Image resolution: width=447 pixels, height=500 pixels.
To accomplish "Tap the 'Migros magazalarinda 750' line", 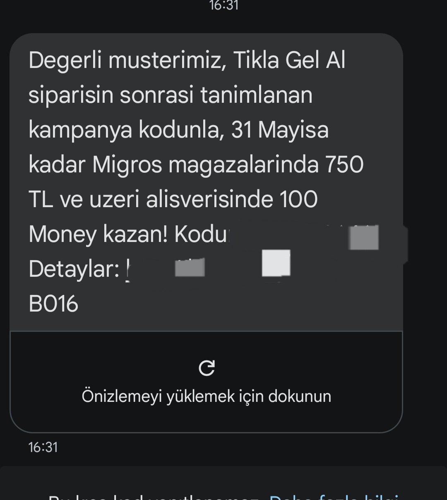I will tap(228, 165).
